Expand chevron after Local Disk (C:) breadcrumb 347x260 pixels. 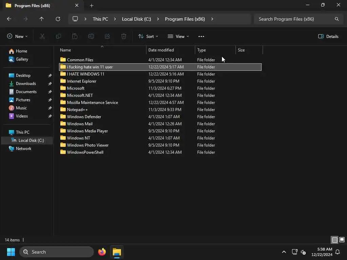pos(158,19)
